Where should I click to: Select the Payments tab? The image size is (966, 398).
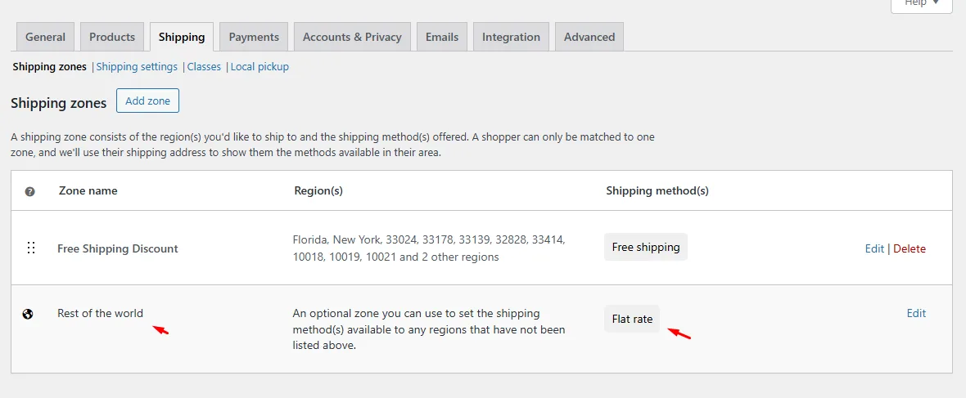tap(254, 37)
